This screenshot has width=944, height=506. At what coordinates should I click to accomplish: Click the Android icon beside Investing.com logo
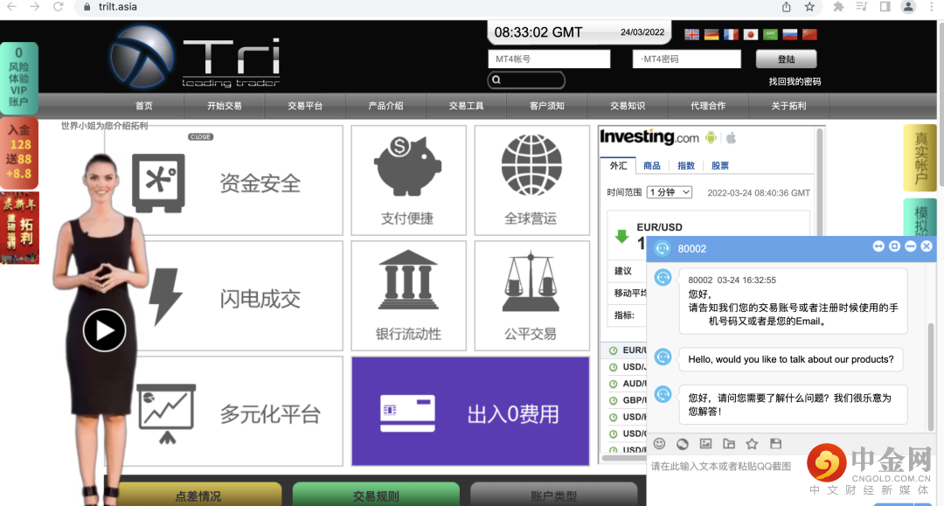click(x=710, y=137)
